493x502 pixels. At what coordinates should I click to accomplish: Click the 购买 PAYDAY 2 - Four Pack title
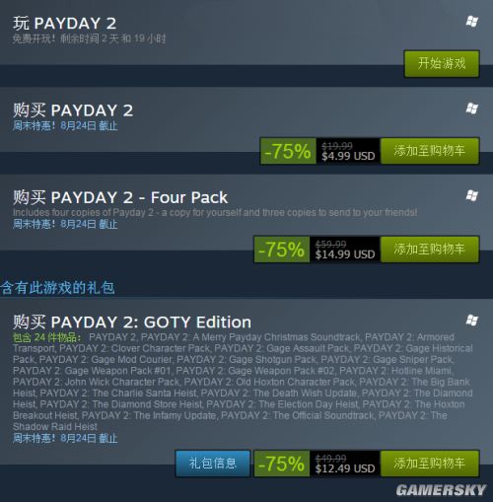coord(120,197)
